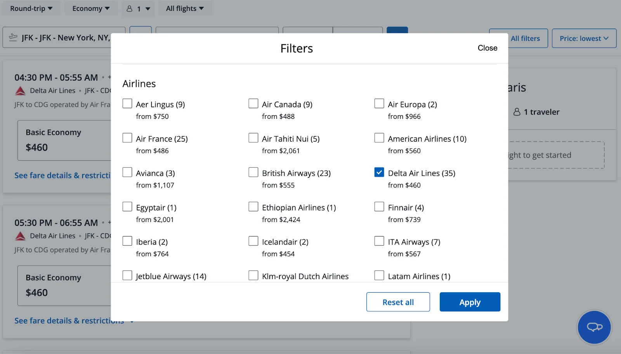Open the All flights dropdown
621x354 pixels.
click(x=185, y=8)
